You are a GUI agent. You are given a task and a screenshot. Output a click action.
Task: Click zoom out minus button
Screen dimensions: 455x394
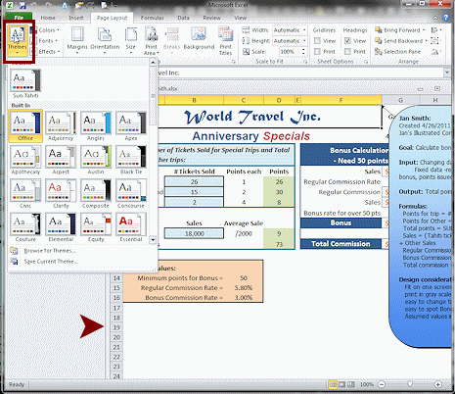pos(382,384)
